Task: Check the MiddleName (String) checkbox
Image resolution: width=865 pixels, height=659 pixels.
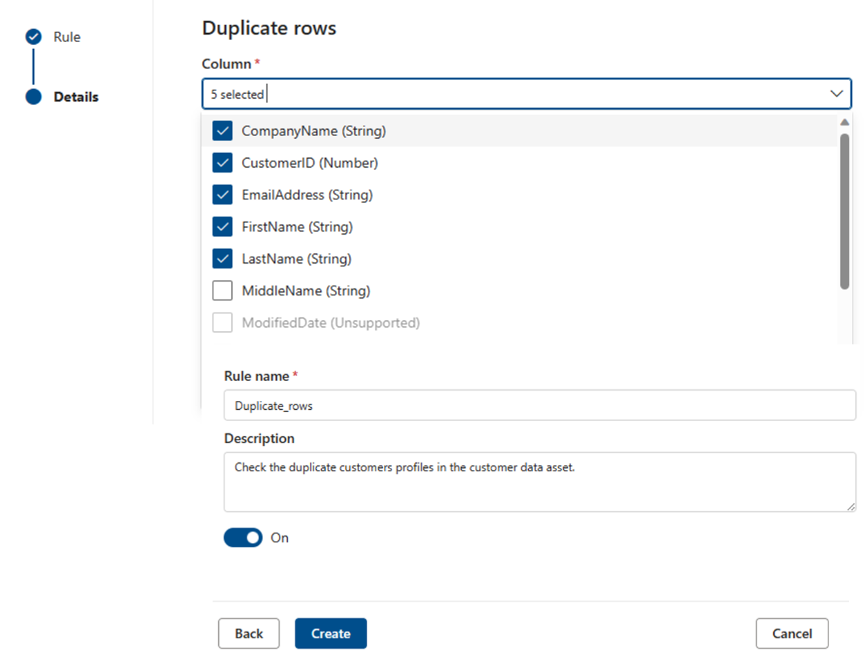Action: click(x=222, y=291)
